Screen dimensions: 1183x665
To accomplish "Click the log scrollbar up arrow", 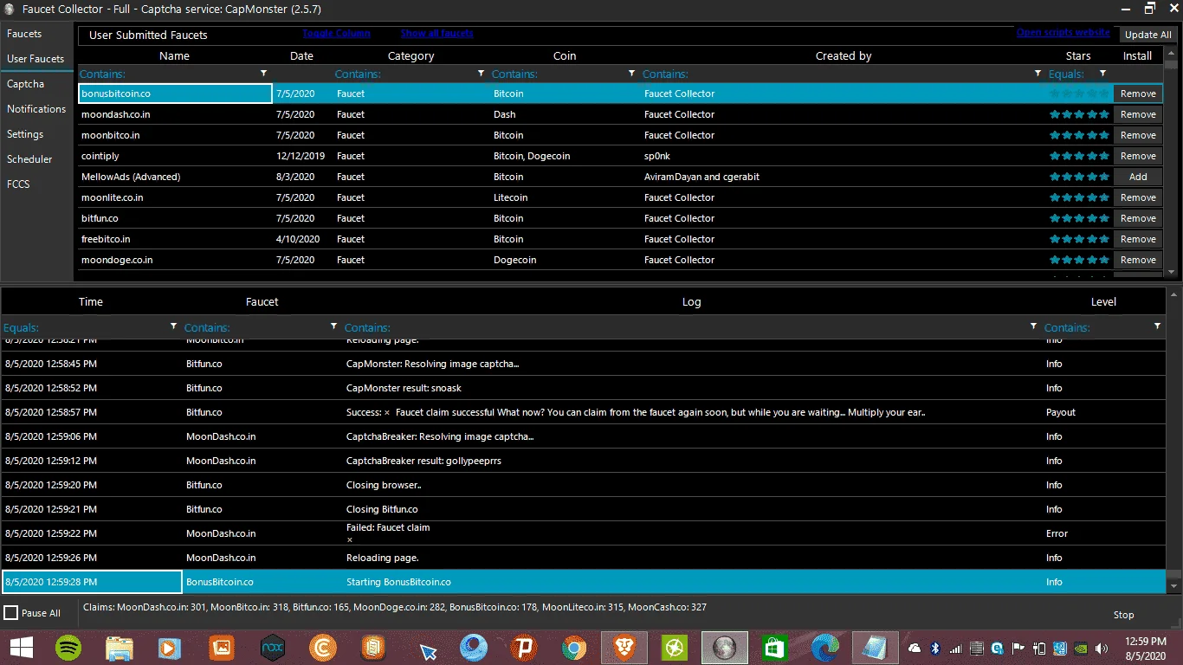I will pyautogui.click(x=1174, y=295).
